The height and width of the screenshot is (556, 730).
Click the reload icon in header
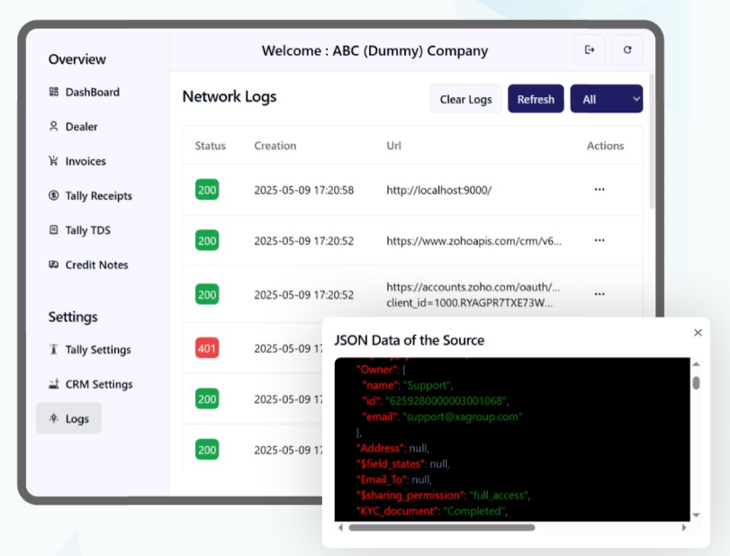(x=627, y=50)
